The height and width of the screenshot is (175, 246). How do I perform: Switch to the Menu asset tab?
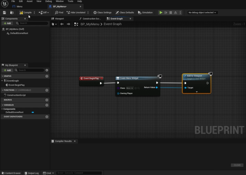click(x=17, y=6)
